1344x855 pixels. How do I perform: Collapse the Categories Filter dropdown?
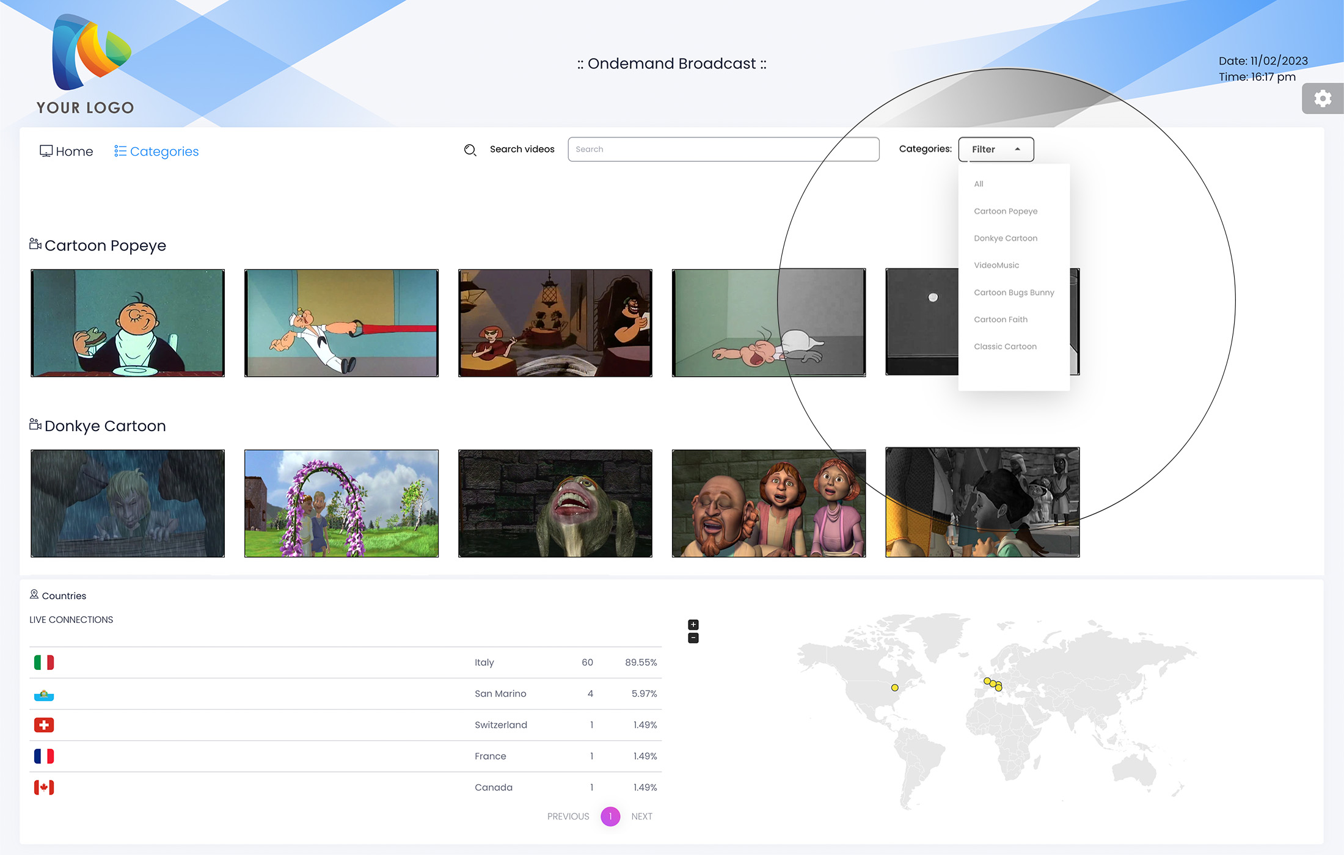click(x=996, y=150)
